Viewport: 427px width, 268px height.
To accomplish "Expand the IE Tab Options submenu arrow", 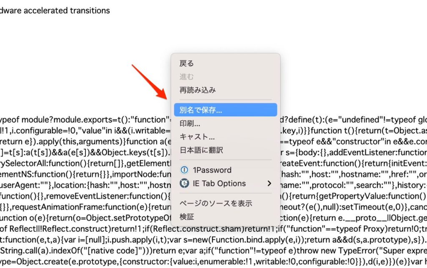I will point(269,183).
